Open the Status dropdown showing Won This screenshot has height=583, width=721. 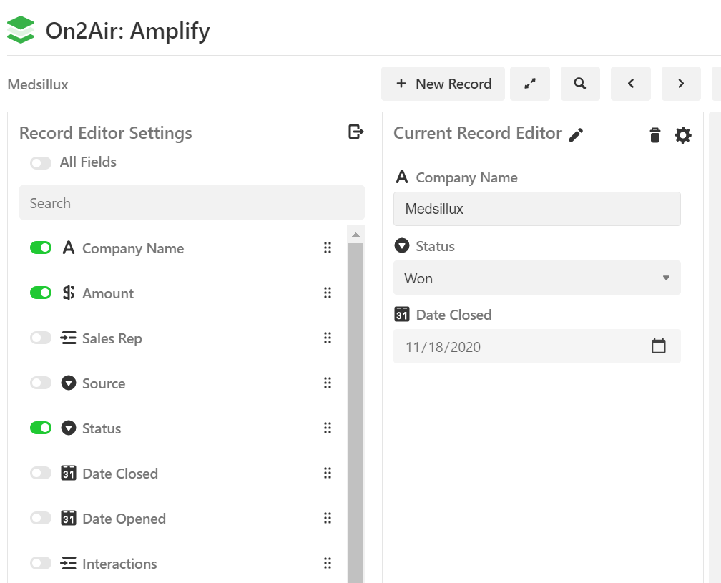click(536, 278)
